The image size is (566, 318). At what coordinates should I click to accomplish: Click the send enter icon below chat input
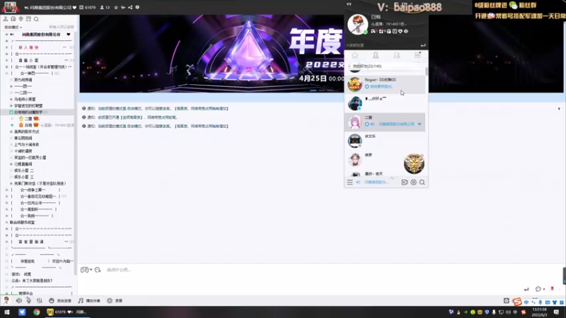[x=526, y=289]
